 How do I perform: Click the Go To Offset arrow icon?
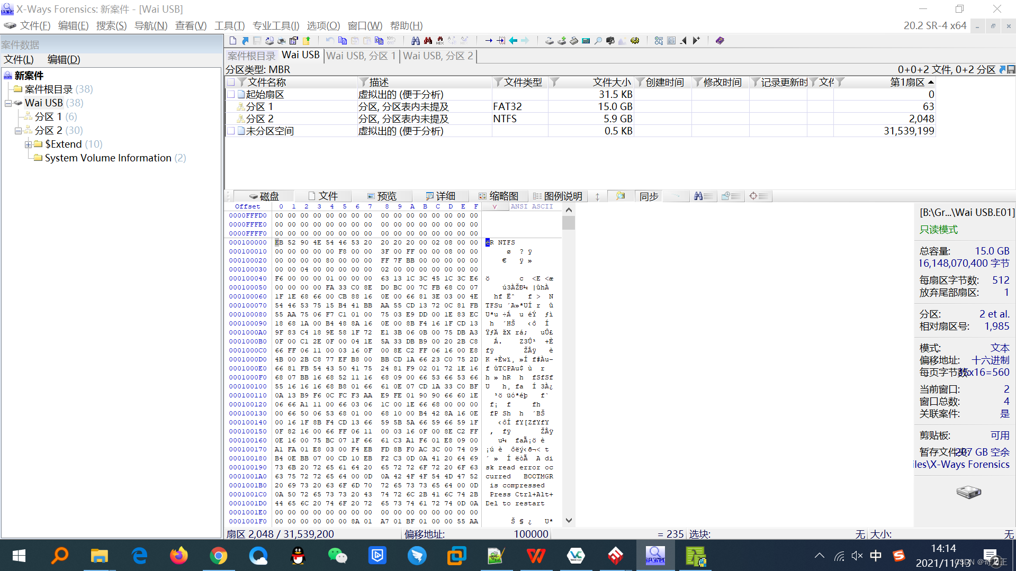[x=489, y=40]
